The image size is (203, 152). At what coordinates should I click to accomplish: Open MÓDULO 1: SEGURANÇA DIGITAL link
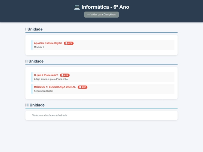point(55,87)
